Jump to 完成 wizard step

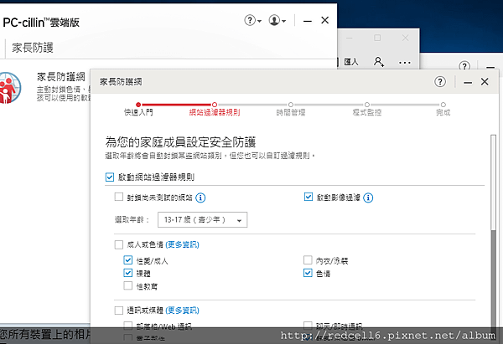(x=443, y=109)
